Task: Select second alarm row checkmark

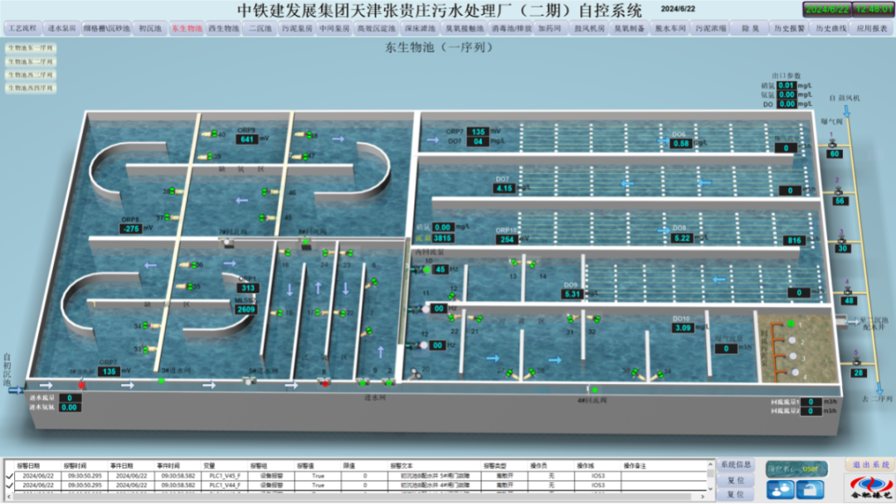Action: 9,485
